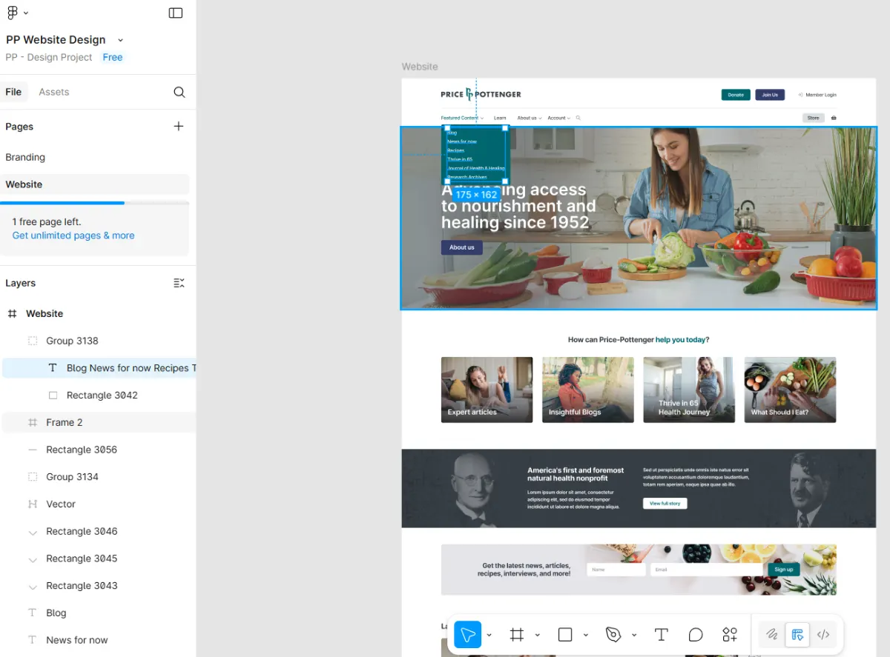Select the Move tool in the bottom toolbar
This screenshot has width=890, height=657.
coord(468,635)
